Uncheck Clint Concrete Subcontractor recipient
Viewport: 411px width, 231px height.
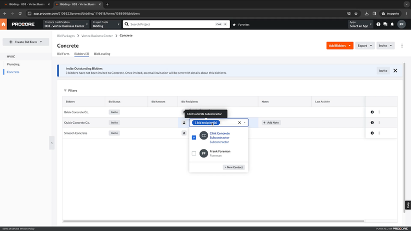click(x=194, y=137)
